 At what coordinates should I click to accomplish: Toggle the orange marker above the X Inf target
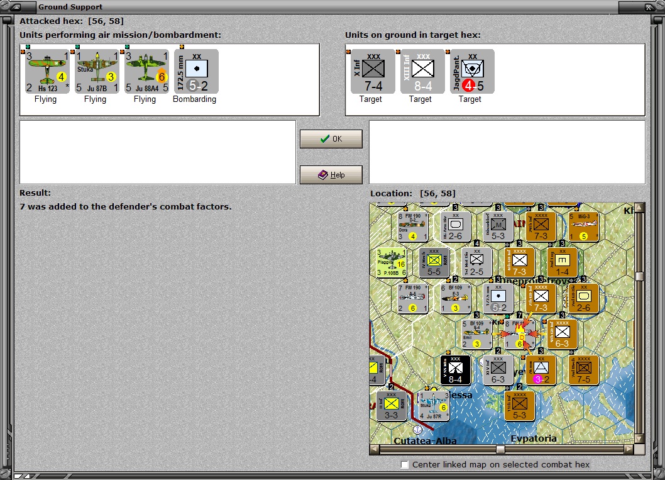tap(349, 53)
